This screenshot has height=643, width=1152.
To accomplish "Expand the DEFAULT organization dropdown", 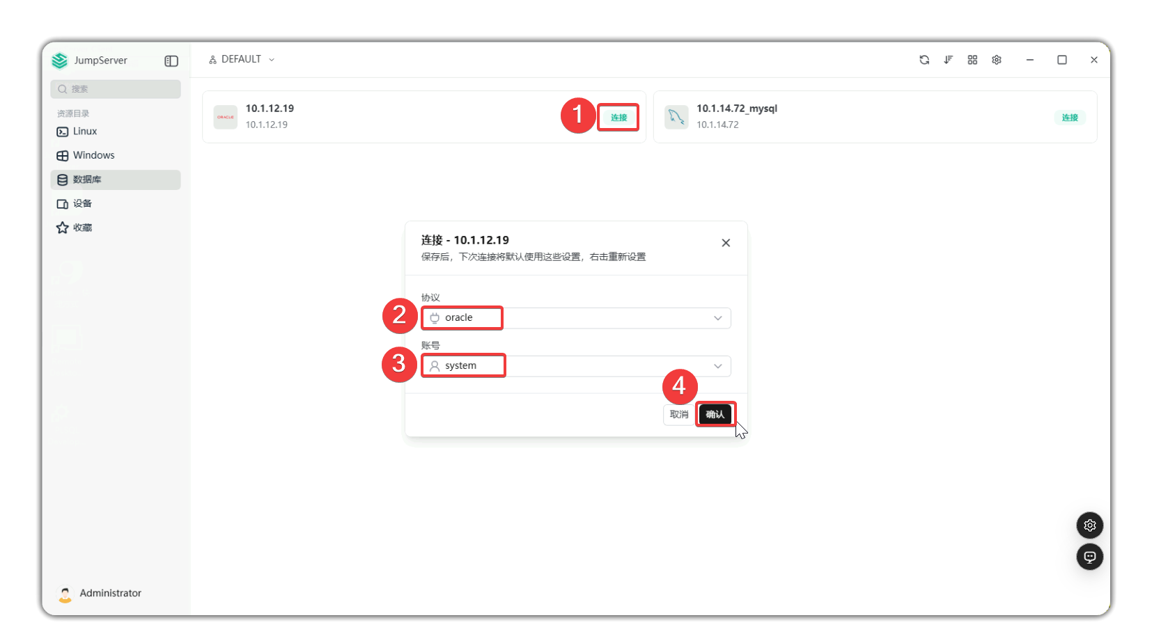I will coord(242,60).
